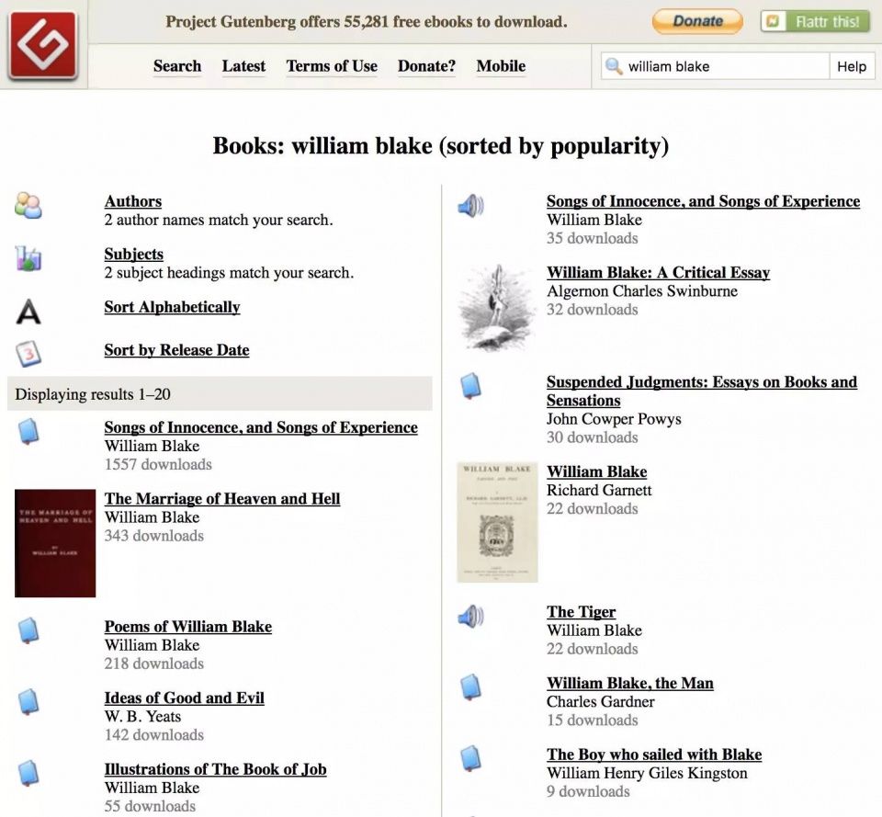The width and height of the screenshot is (882, 817).
Task: Click the author name 'W. B. Yeats'
Action: 143,716
